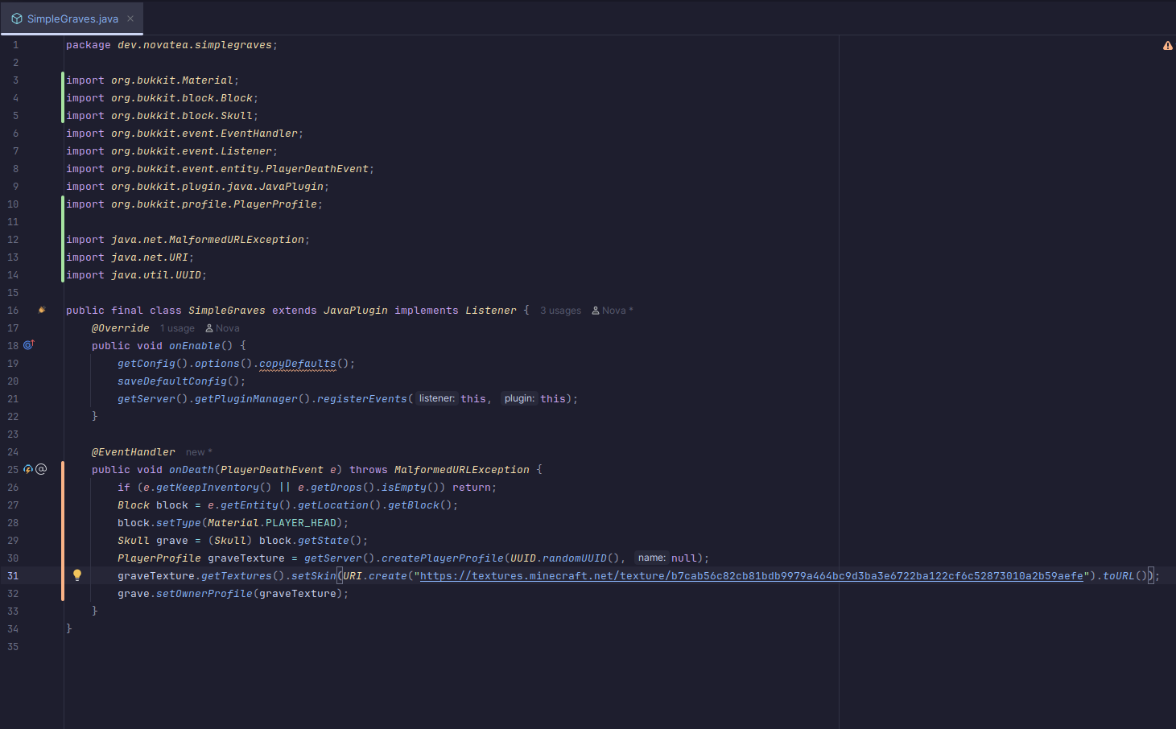Viewport: 1176px width, 729px height.
Task: Click the cube file icon on the SimpleGraves.java tab
Action: [16, 19]
